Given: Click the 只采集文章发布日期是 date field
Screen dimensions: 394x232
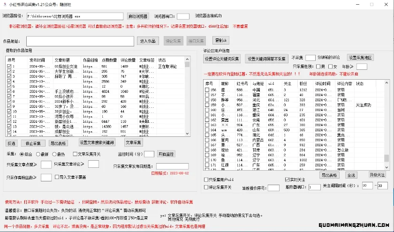Looking at the screenshot, I should [x=173, y=166].
